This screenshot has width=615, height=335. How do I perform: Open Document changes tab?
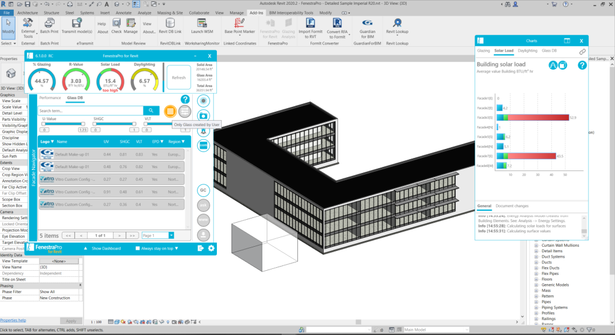pos(512,206)
